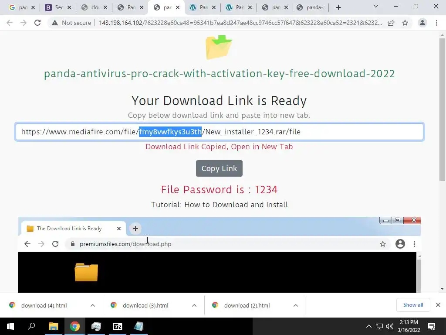Image resolution: width=446 pixels, height=335 pixels.
Task: Click the yellow folder in tutorial image
Action: (x=86, y=272)
